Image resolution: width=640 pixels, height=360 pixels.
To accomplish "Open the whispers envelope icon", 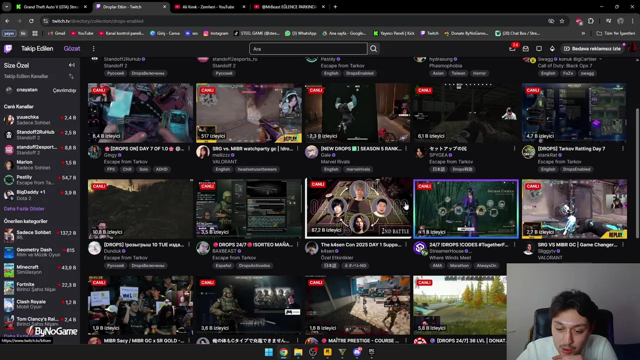I will (x=525, y=48).
